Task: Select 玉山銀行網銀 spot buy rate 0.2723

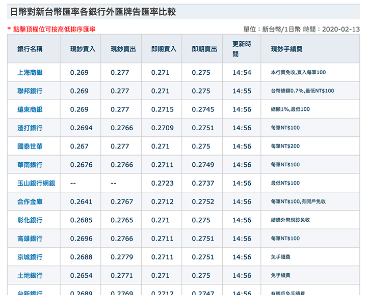Action: 163,183
